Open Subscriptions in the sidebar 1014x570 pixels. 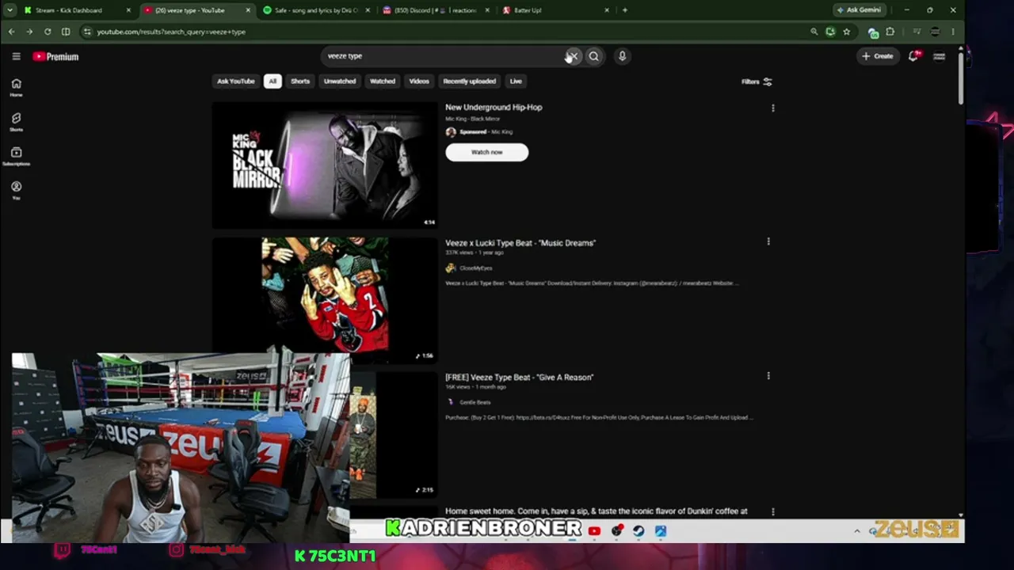16,156
